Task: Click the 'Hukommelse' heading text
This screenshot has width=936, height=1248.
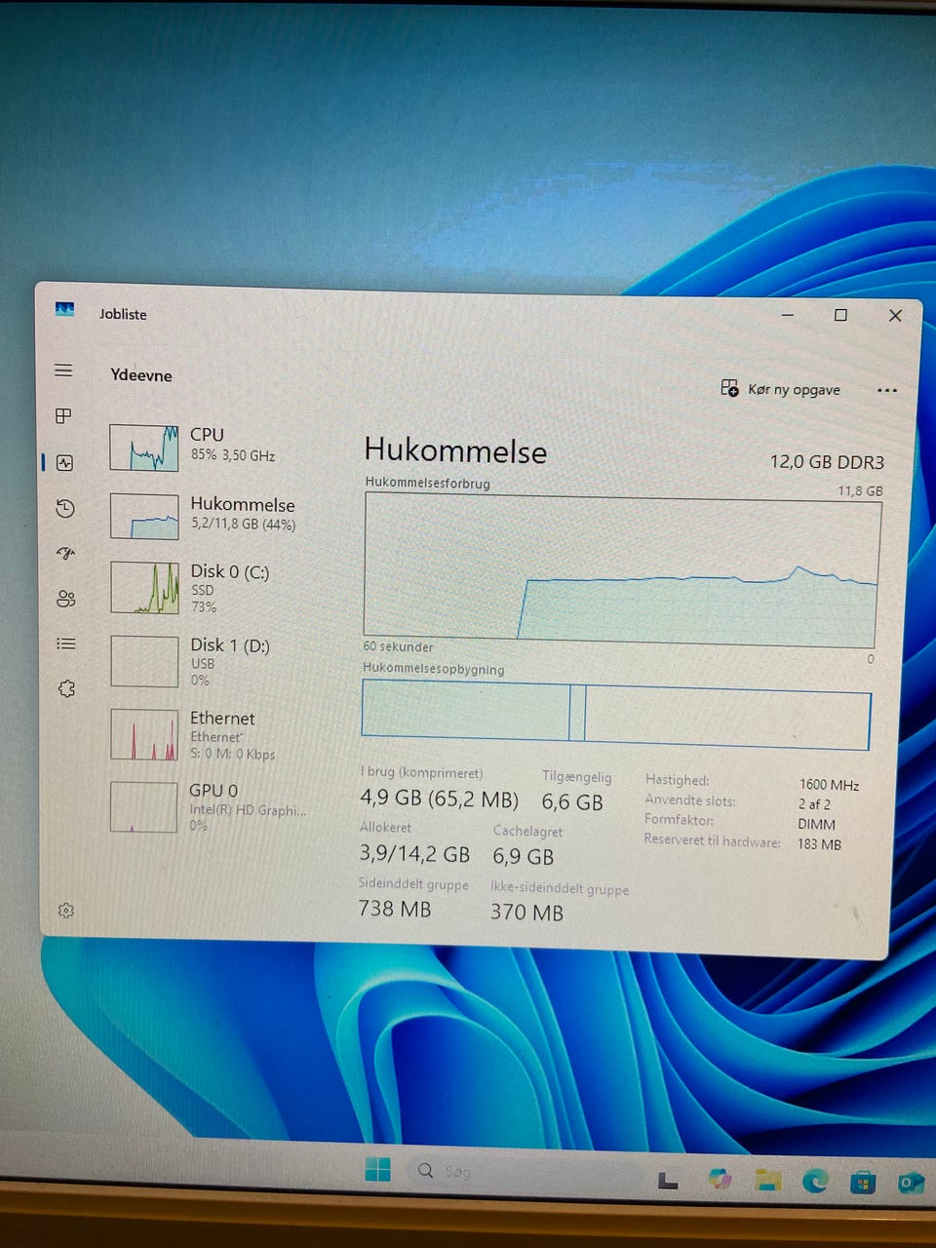Action: point(455,451)
